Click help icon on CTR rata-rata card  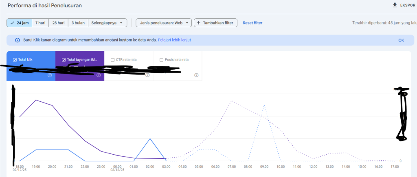point(147,75)
